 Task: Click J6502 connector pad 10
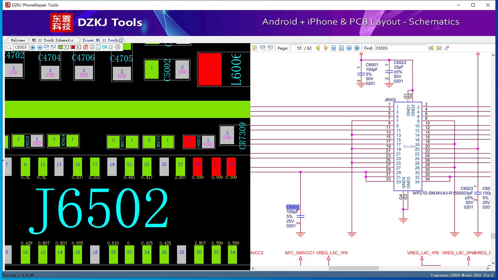pos(25,254)
